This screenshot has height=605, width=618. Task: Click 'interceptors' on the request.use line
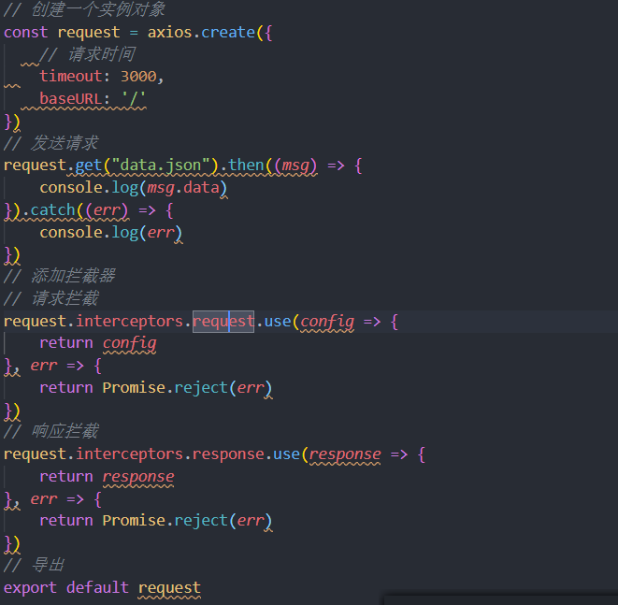pyautogui.click(x=130, y=322)
